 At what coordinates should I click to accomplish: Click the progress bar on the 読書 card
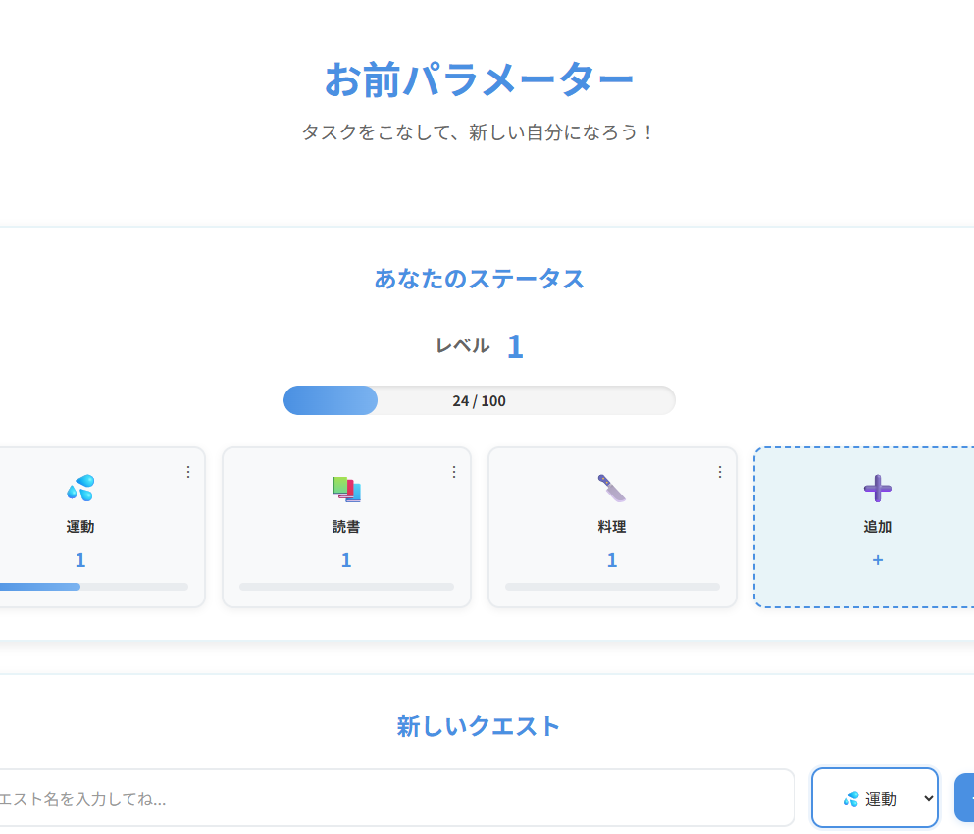pyautogui.click(x=345, y=586)
